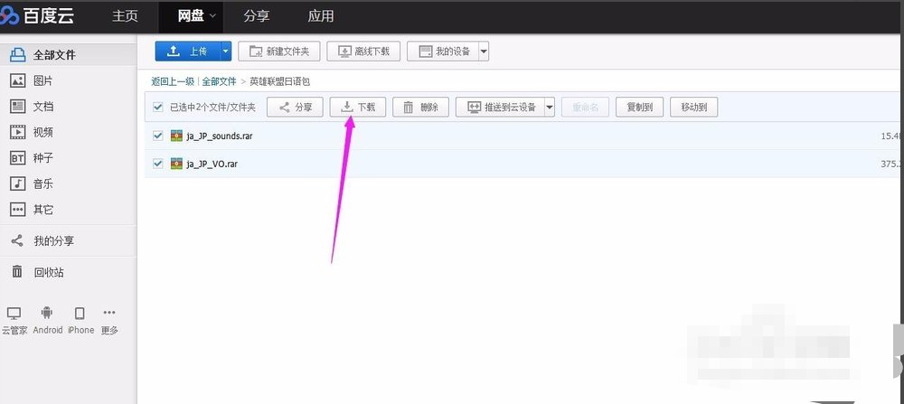Click the 重命名 button
The image size is (904, 404).
point(585,108)
